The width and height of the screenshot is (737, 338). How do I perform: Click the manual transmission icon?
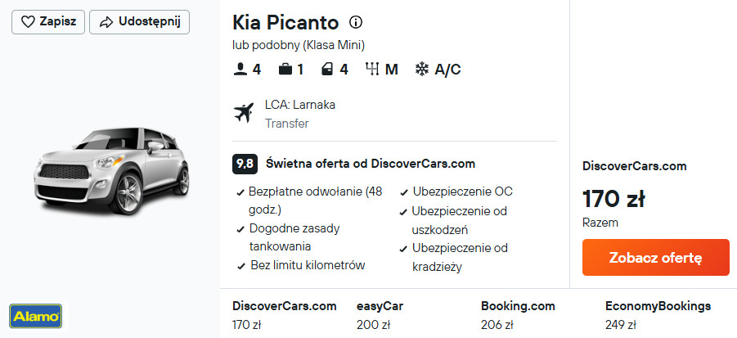point(372,70)
